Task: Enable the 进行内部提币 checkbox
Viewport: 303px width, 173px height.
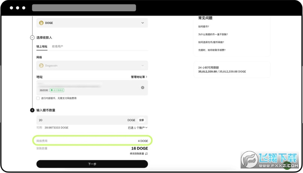Action: tap(38, 98)
